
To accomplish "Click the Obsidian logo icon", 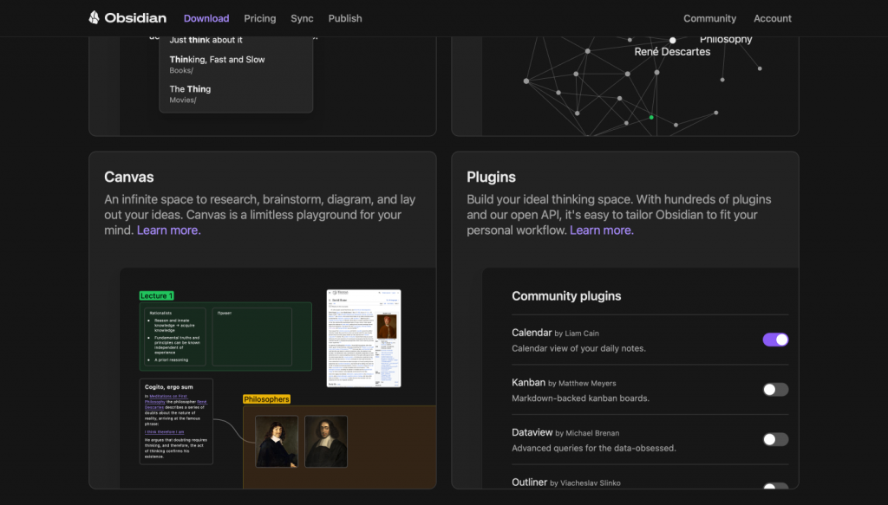I will [94, 17].
